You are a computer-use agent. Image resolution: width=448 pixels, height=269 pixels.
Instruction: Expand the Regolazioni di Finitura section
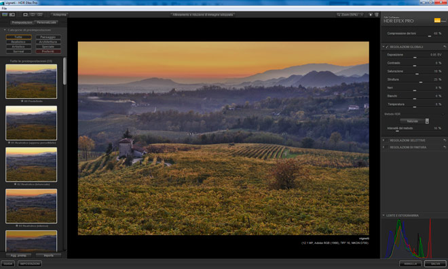point(384,147)
